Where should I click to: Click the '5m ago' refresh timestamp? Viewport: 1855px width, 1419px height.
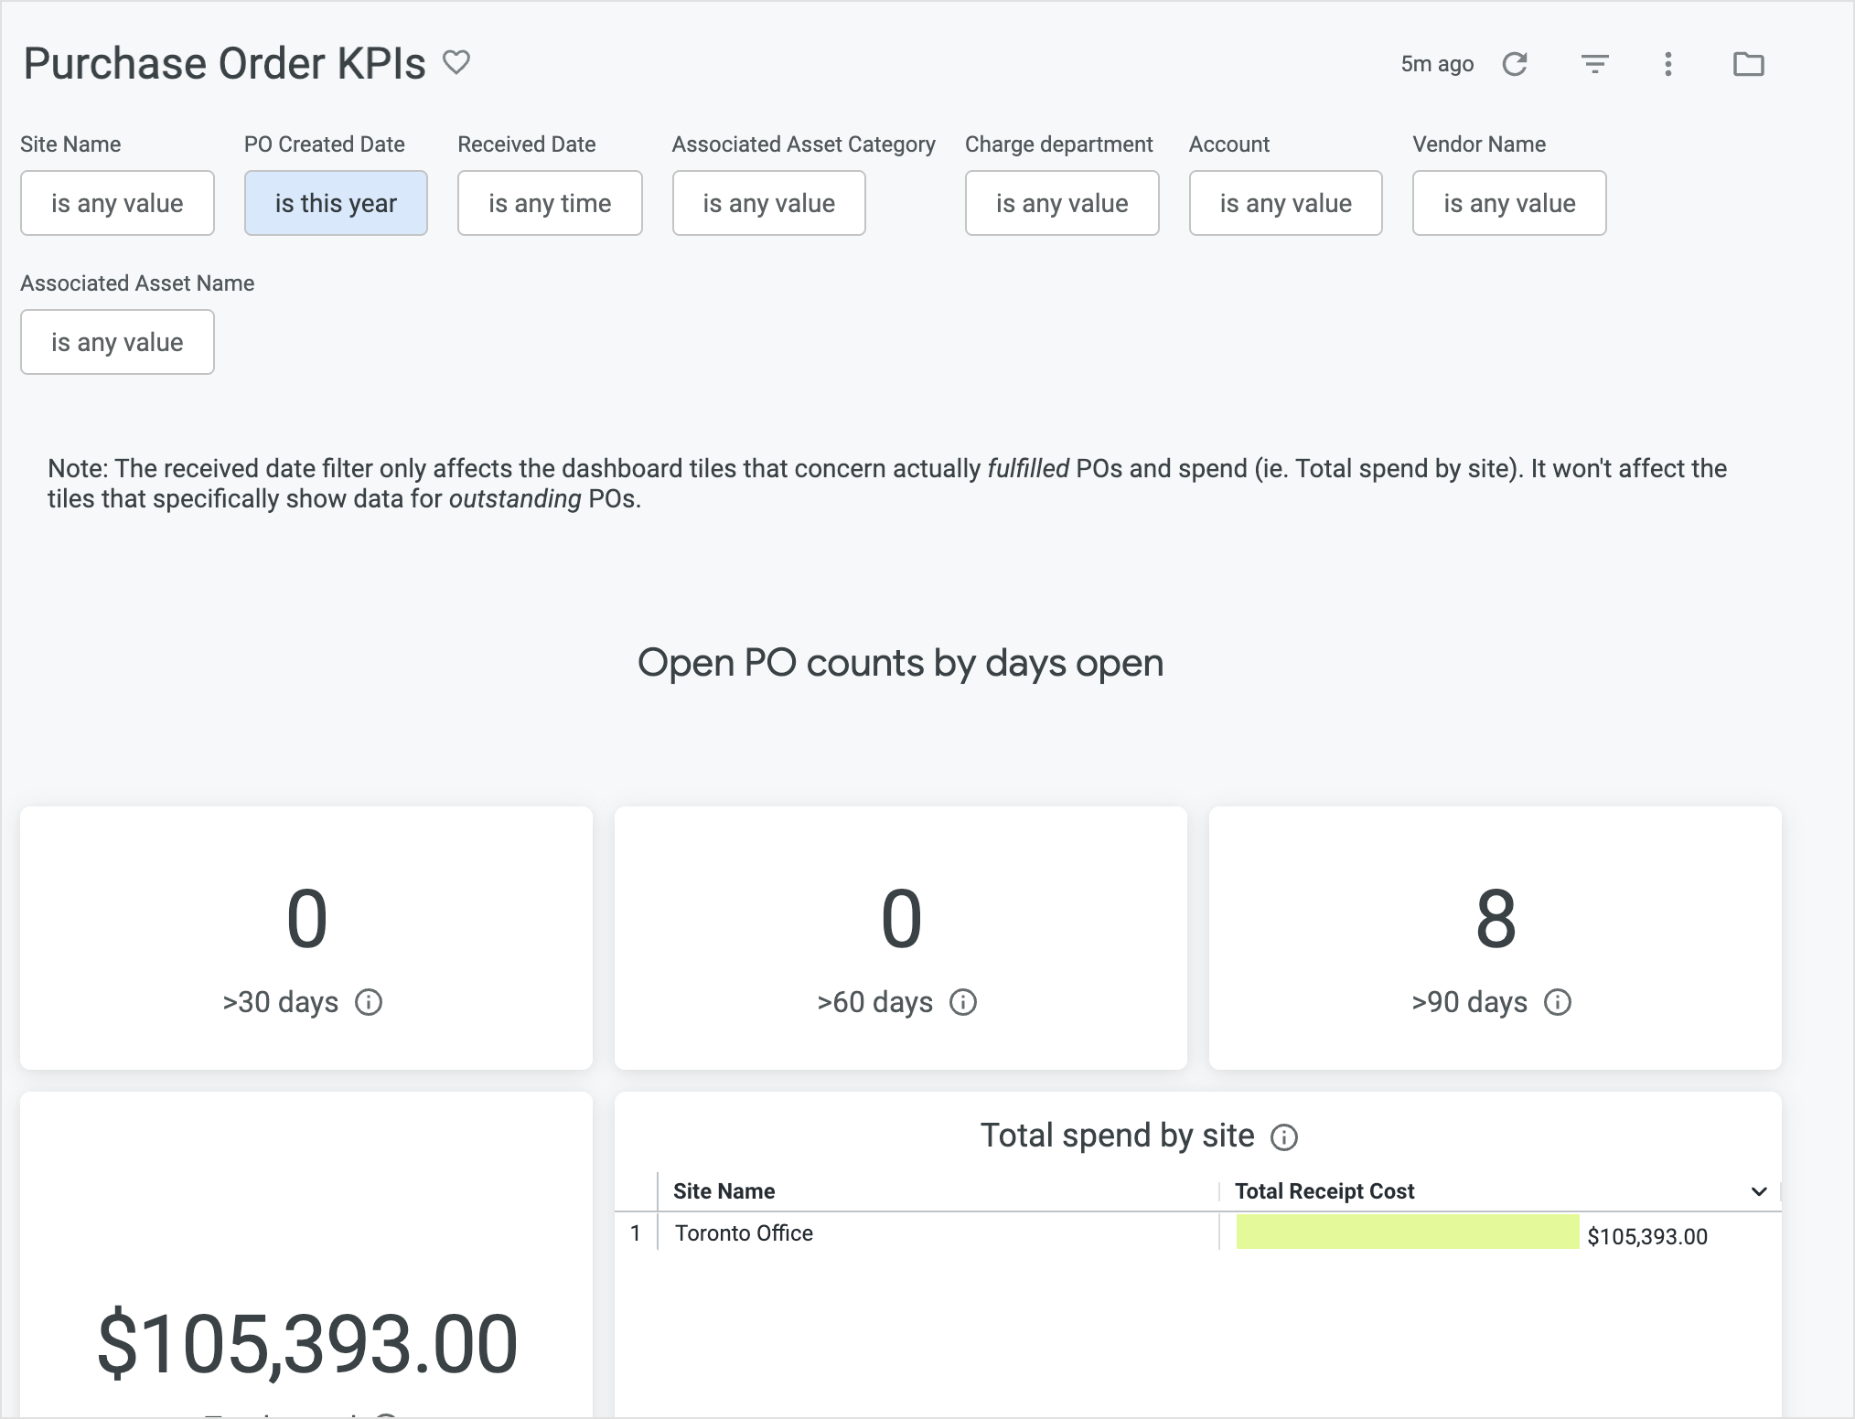[1437, 63]
